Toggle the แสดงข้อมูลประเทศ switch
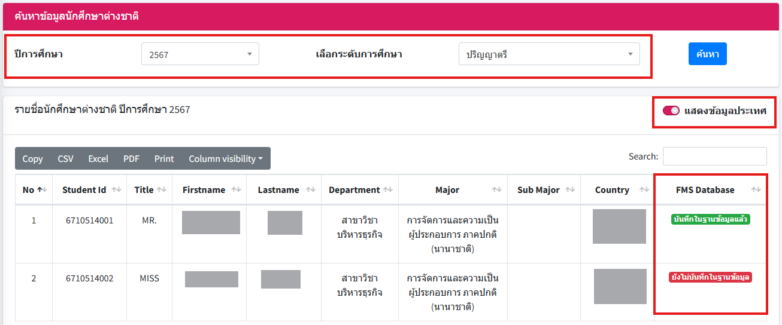 (671, 111)
